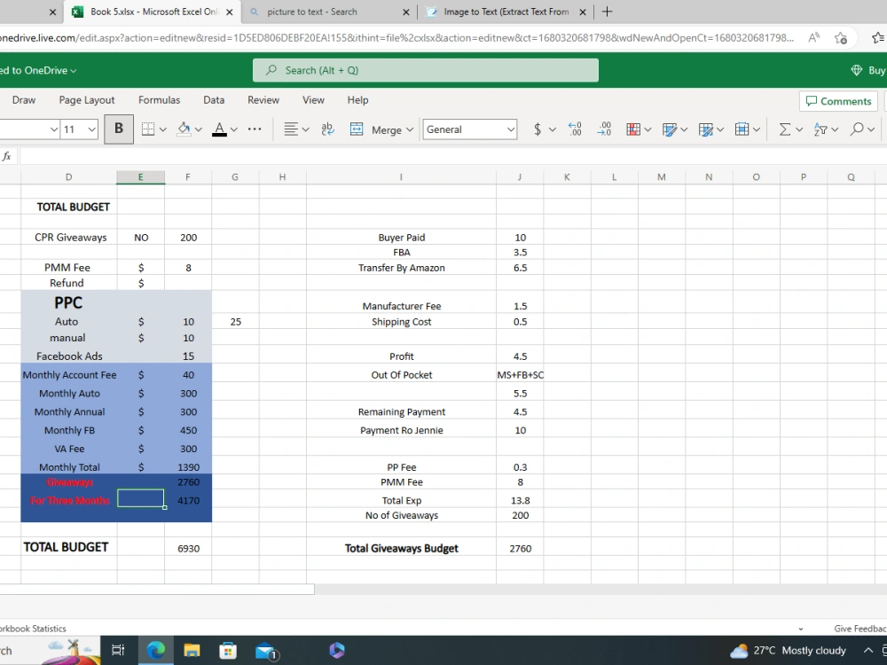Image resolution: width=887 pixels, height=665 pixels.
Task: Switch to the Data tab
Action: click(x=214, y=100)
